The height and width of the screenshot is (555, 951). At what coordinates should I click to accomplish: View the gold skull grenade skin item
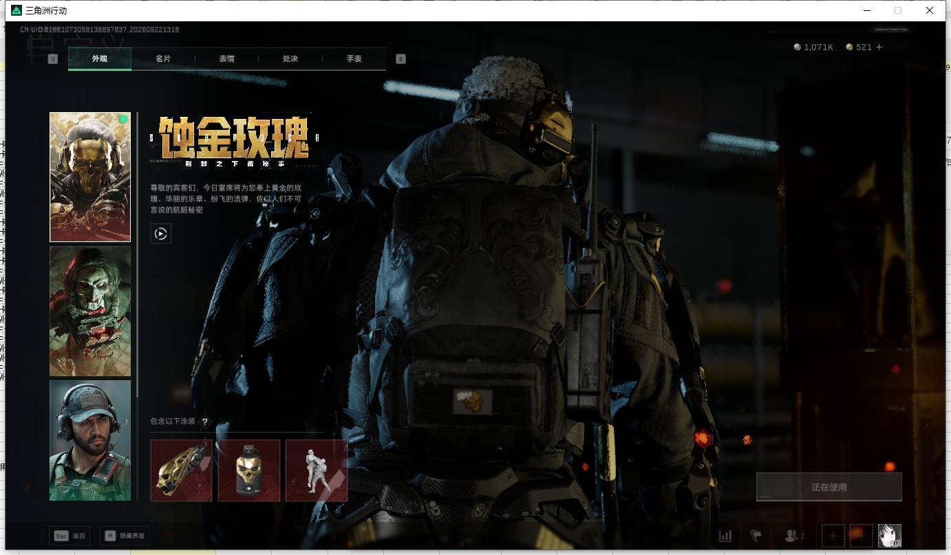(249, 470)
